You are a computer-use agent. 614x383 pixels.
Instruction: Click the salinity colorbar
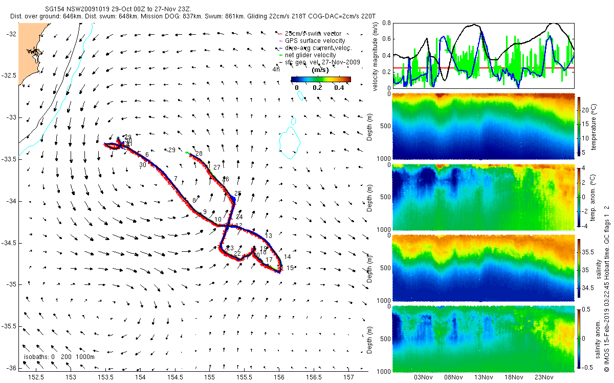pos(580,269)
